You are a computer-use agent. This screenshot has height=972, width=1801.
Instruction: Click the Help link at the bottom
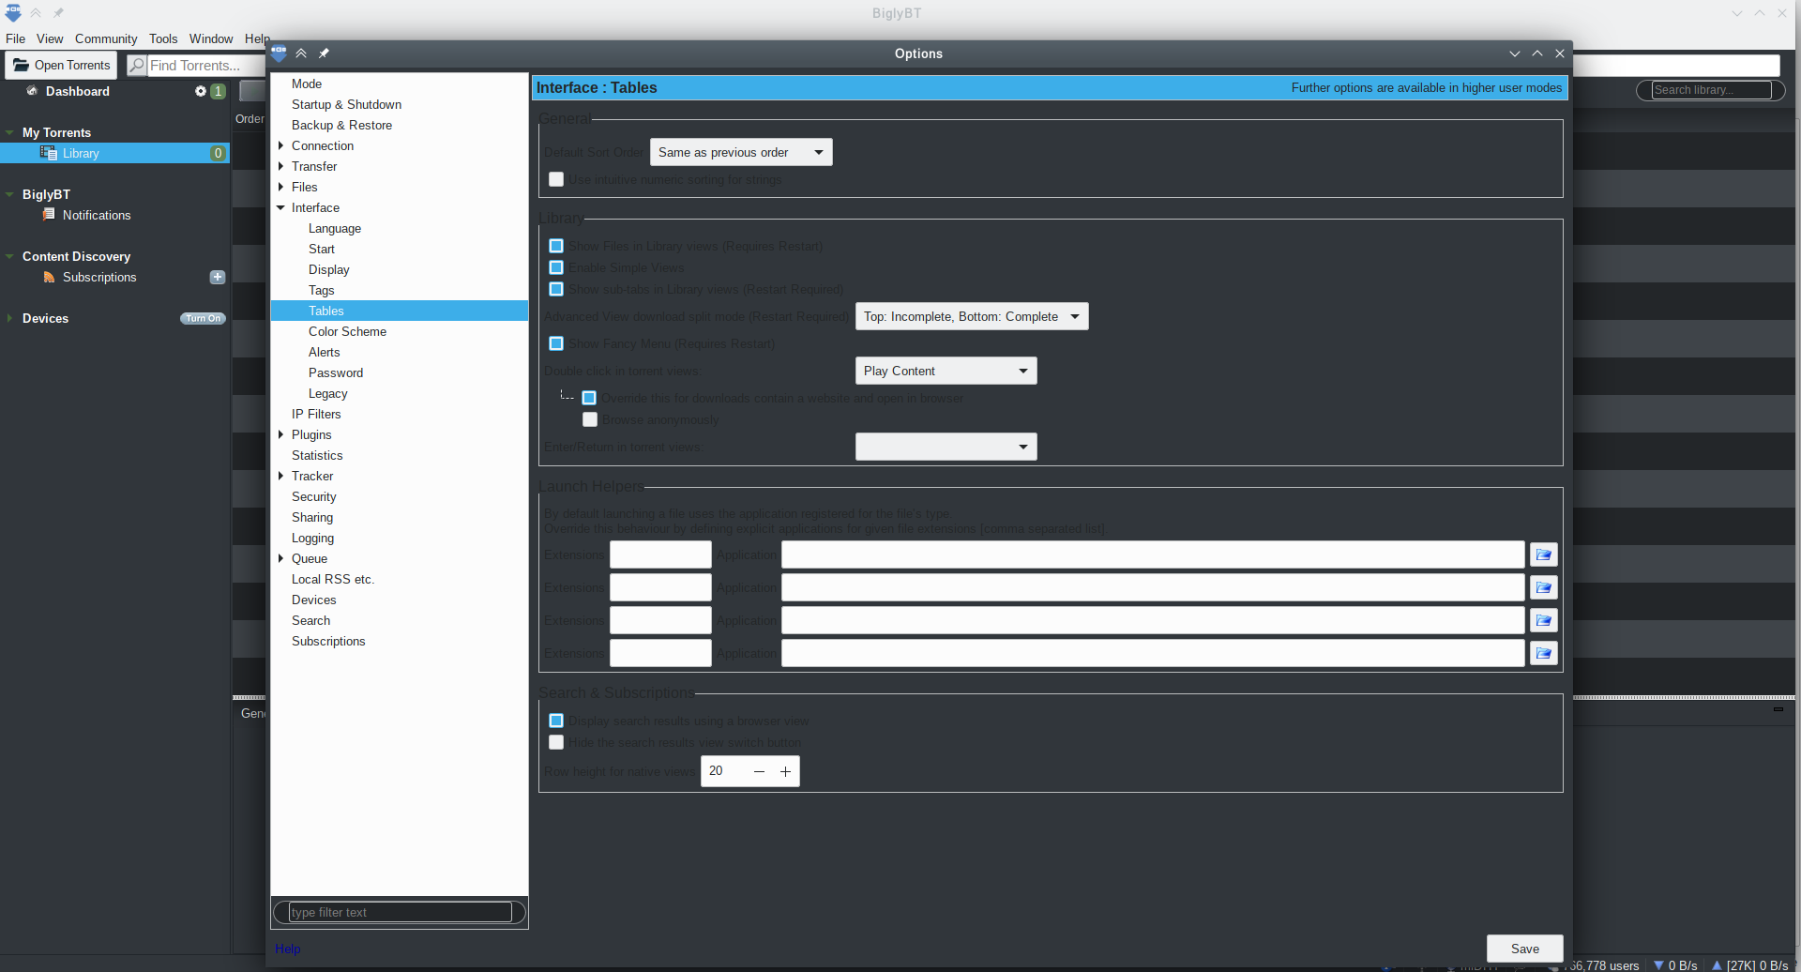[287, 949]
